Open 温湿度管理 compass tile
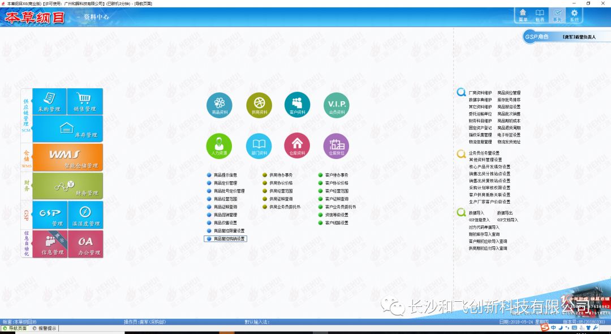This screenshot has height=334, width=611. (x=86, y=215)
